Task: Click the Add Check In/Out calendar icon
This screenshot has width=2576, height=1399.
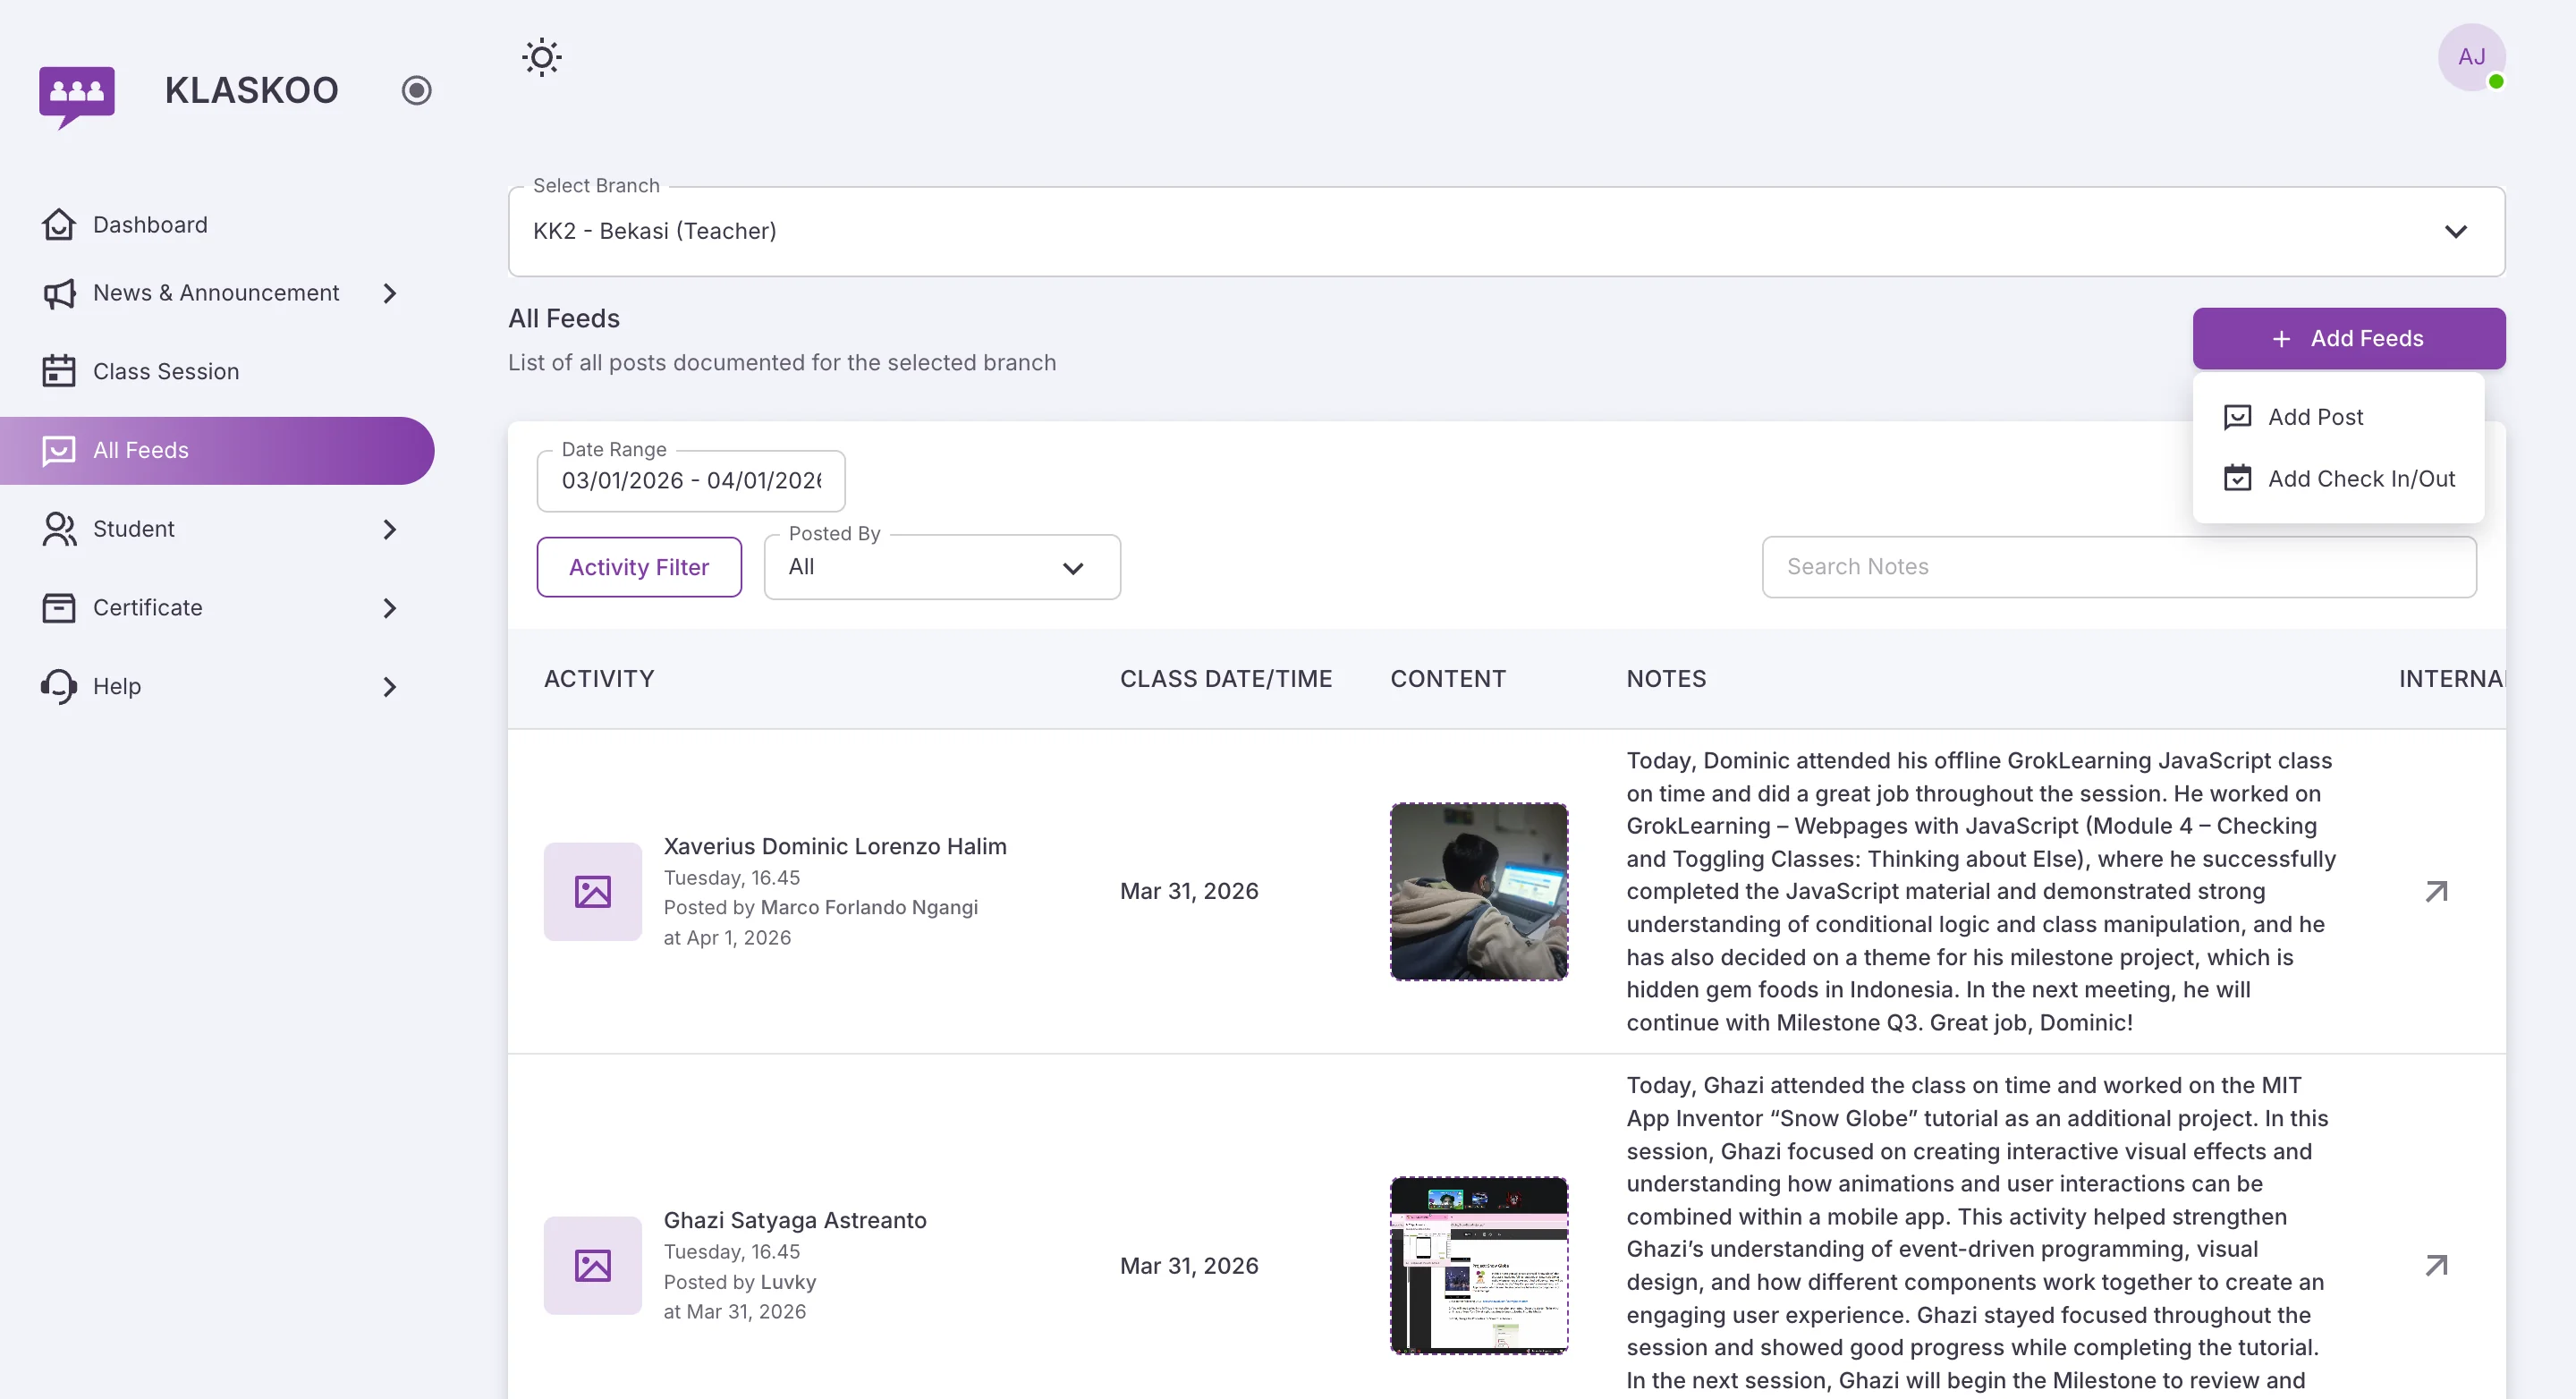Action: [2239, 478]
